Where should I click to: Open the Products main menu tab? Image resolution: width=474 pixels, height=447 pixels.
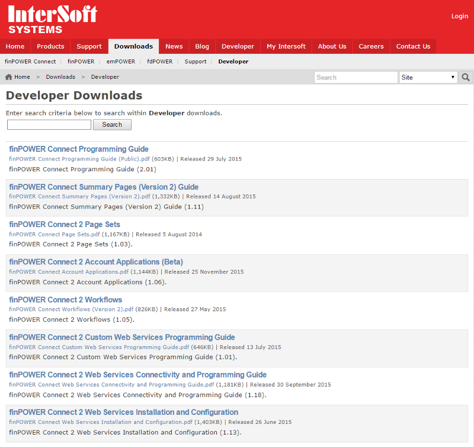[x=50, y=47]
